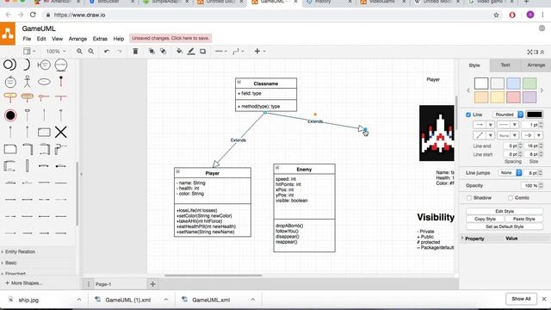Viewport: 551px width, 310px height.
Task: Open the waypoint style dropdown
Action: [x=238, y=52]
